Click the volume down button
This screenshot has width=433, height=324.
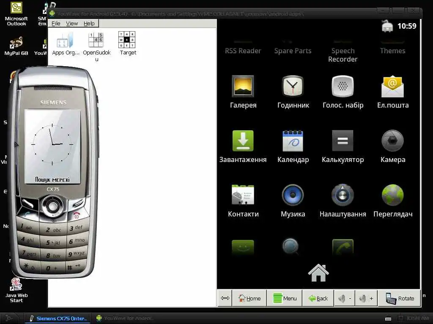tap(345, 298)
